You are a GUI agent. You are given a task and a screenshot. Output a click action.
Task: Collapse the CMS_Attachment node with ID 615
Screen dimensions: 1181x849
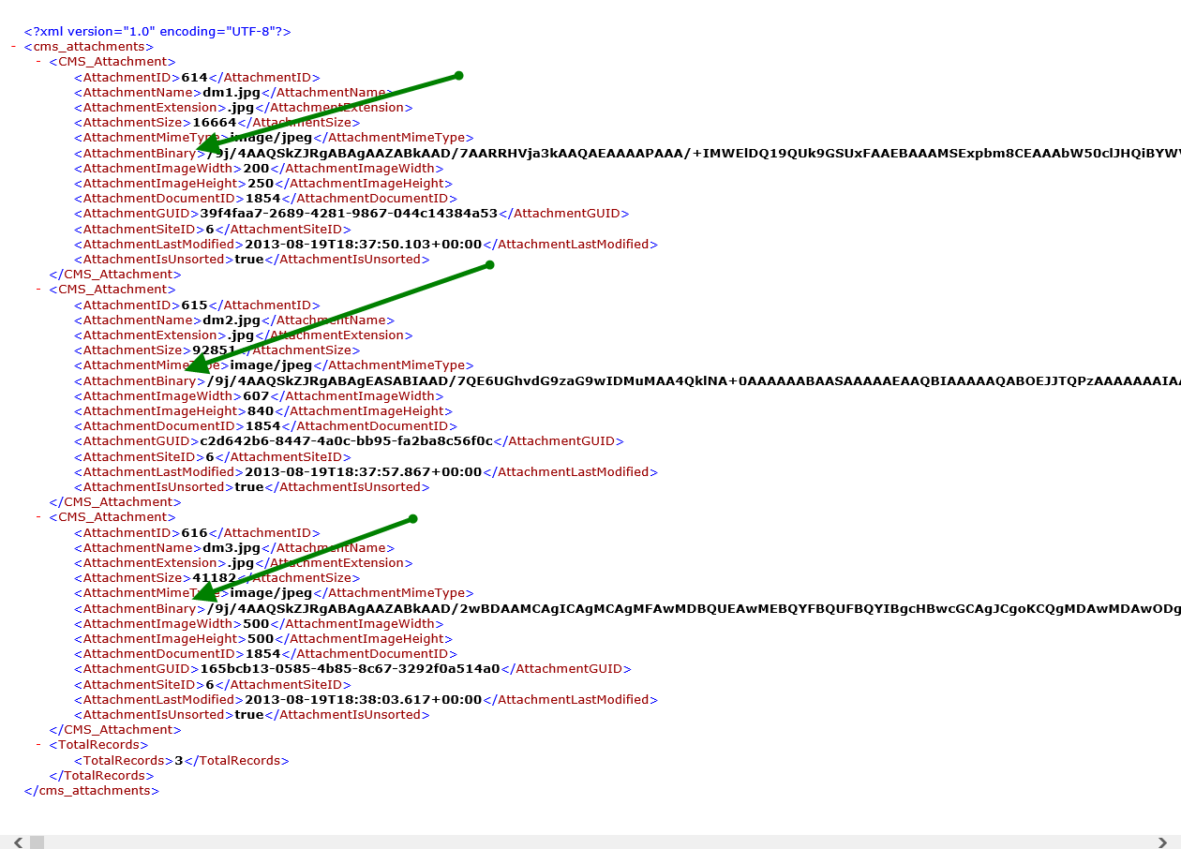click(38, 289)
